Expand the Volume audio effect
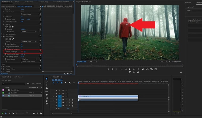The width and height of the screenshot is (202, 118). [2, 66]
